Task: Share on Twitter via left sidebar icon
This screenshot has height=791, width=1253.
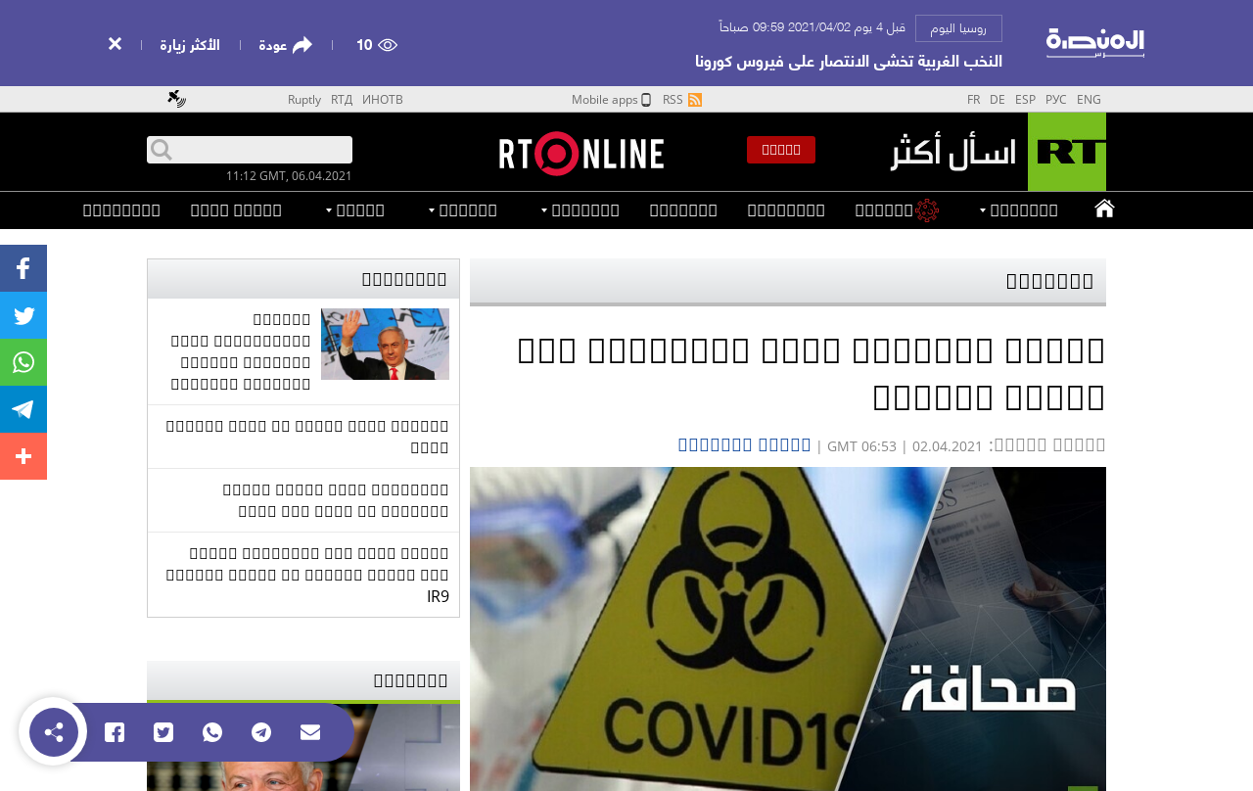Action: (23, 315)
